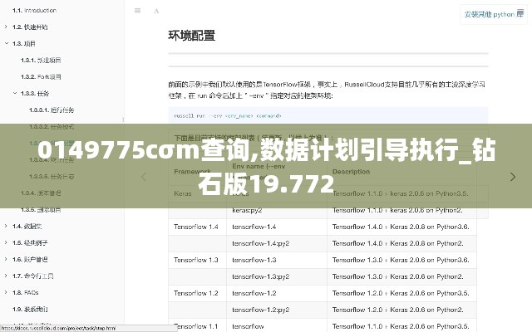Click the 'keras:py2' env name cell
Image resolution: width=532 pixels, height=332 pixels.
(x=277, y=210)
